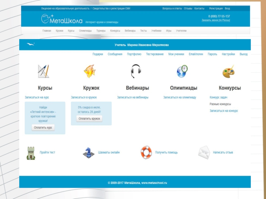
Task: Click the chess knight icon
Action: 88,153
